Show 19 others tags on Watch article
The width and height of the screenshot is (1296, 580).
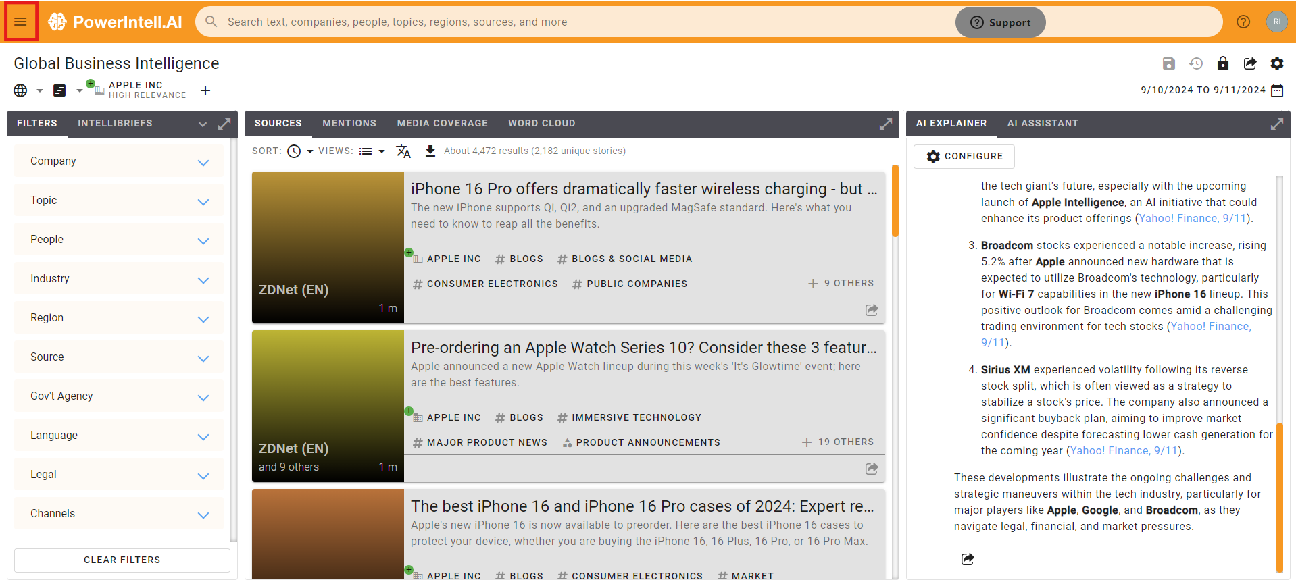pyautogui.click(x=837, y=442)
